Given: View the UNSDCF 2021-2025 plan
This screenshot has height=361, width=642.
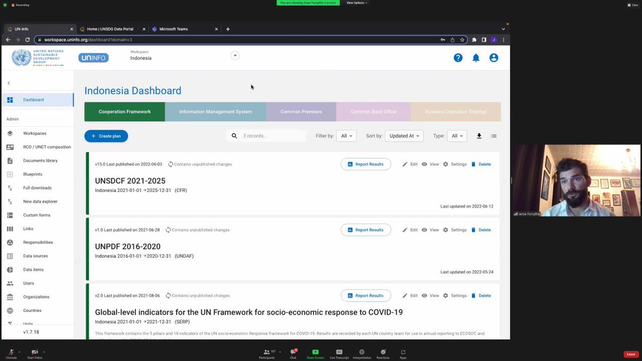Looking at the screenshot, I should point(430,164).
